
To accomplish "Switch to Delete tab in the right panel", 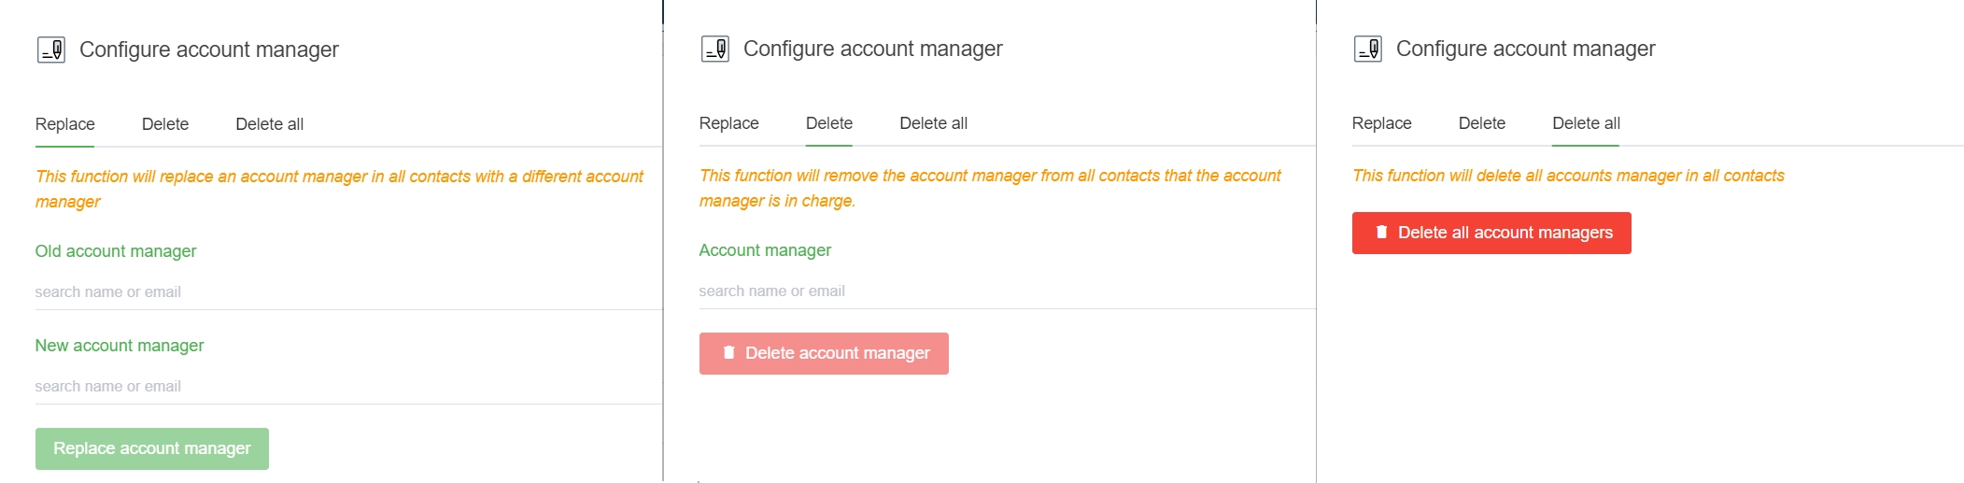I will point(1481,123).
